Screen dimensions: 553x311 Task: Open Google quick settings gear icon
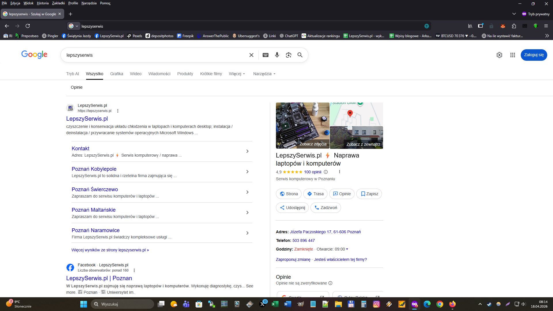499,55
